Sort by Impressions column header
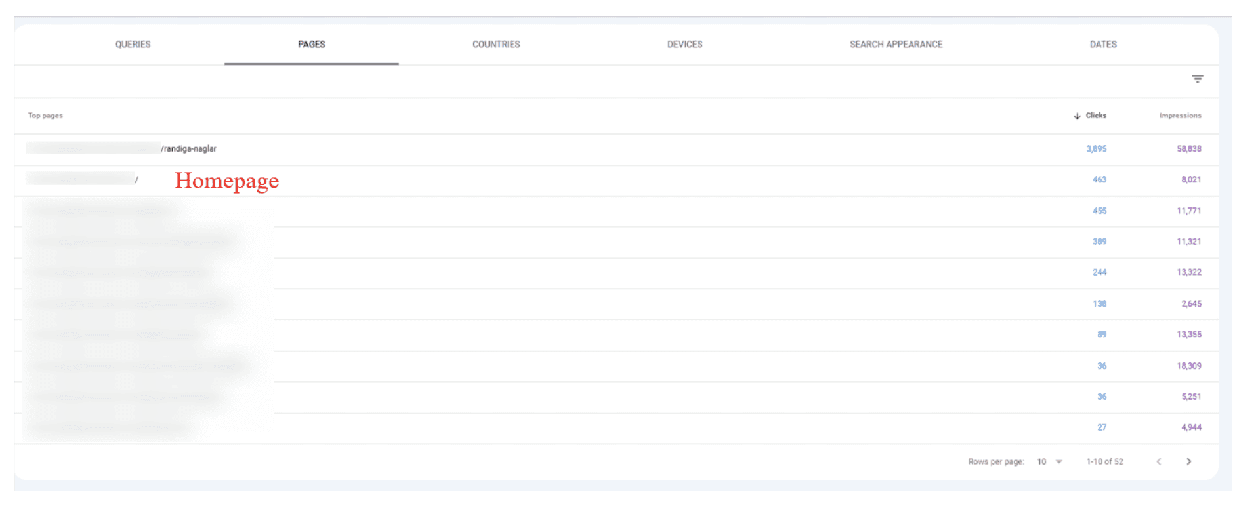Image resolution: width=1235 pixels, height=512 pixels. click(1180, 116)
